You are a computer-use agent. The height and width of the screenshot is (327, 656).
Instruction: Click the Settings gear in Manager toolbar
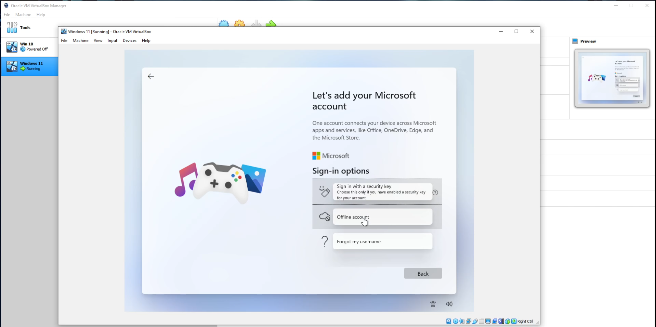[x=239, y=23]
